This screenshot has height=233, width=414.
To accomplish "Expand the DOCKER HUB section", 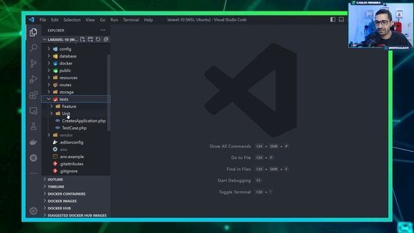I will click(x=76, y=208).
